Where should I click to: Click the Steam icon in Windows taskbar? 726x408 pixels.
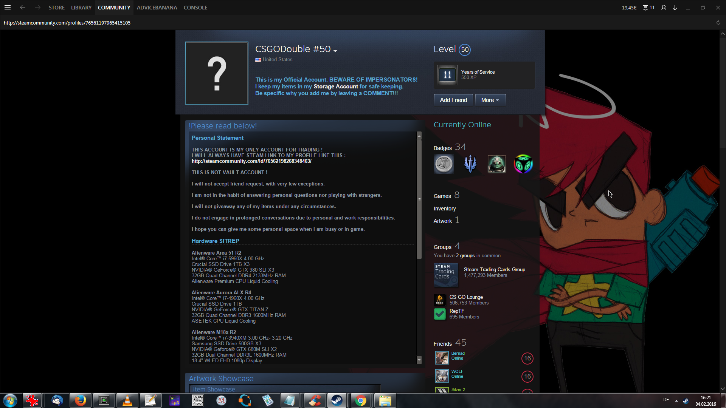click(x=337, y=400)
